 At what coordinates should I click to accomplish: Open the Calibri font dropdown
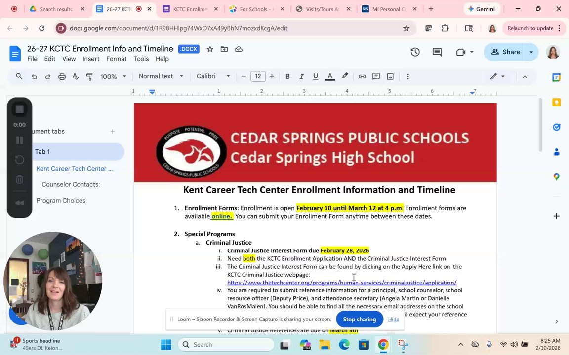pyautogui.click(x=213, y=76)
